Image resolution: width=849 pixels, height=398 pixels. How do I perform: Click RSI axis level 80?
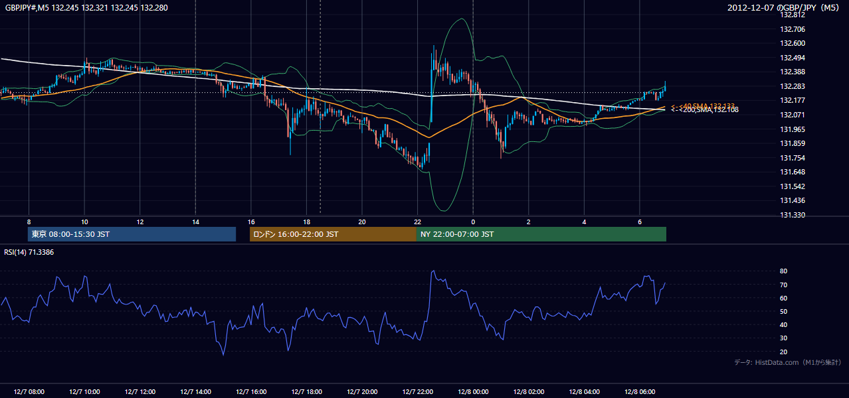784,271
